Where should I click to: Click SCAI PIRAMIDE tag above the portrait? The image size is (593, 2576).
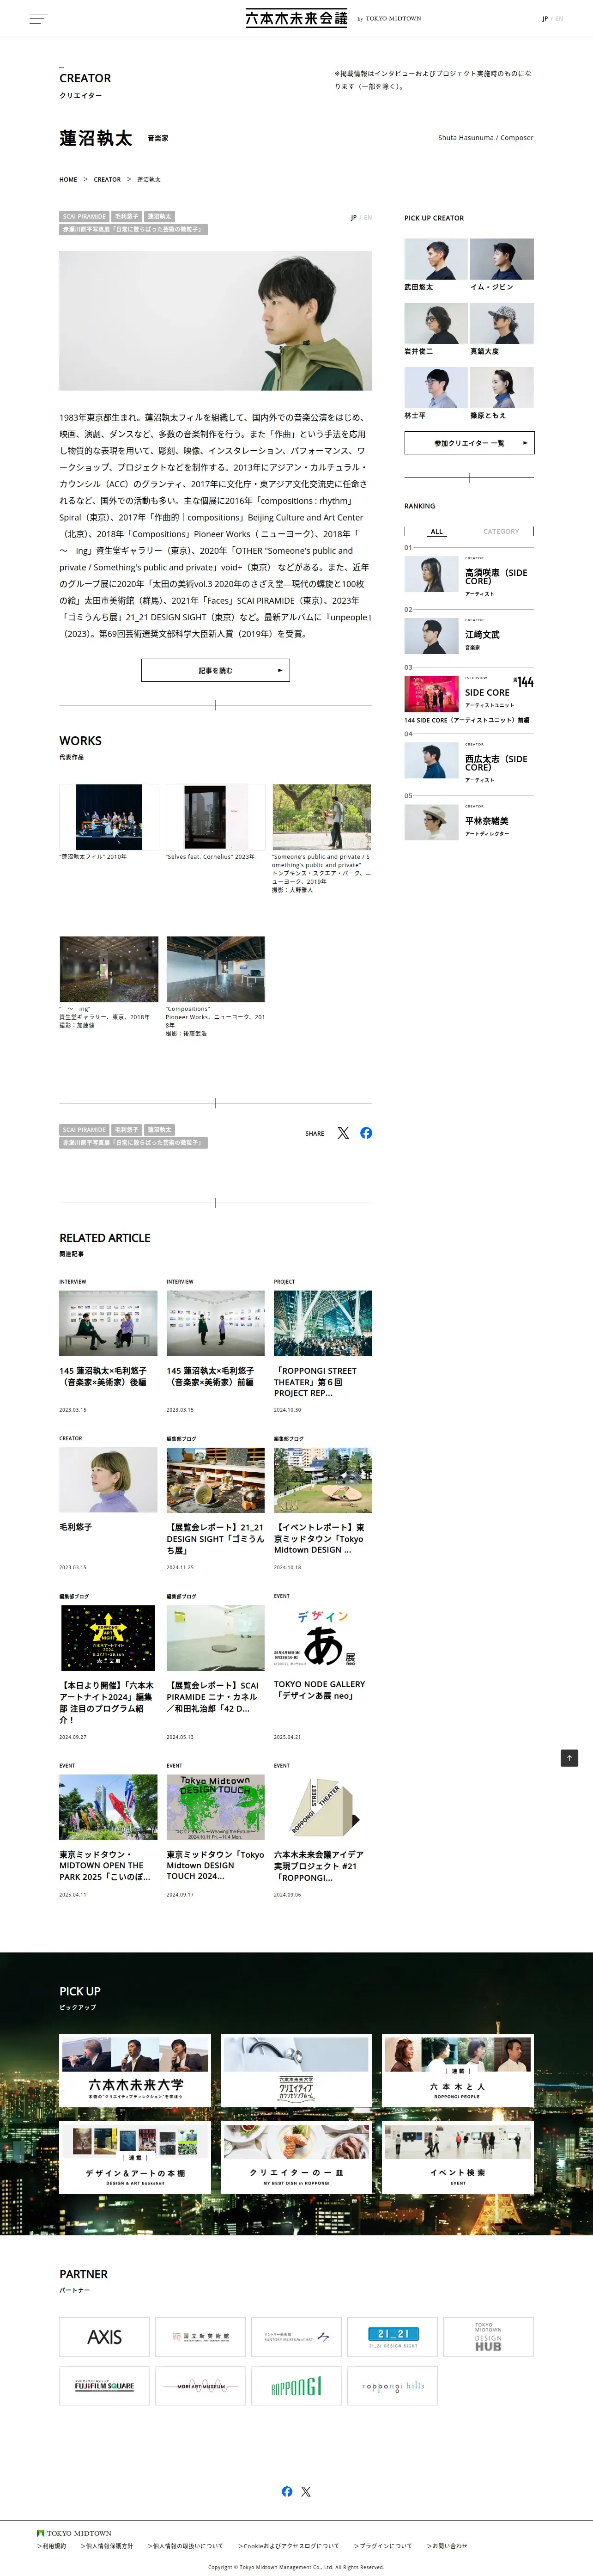84,216
